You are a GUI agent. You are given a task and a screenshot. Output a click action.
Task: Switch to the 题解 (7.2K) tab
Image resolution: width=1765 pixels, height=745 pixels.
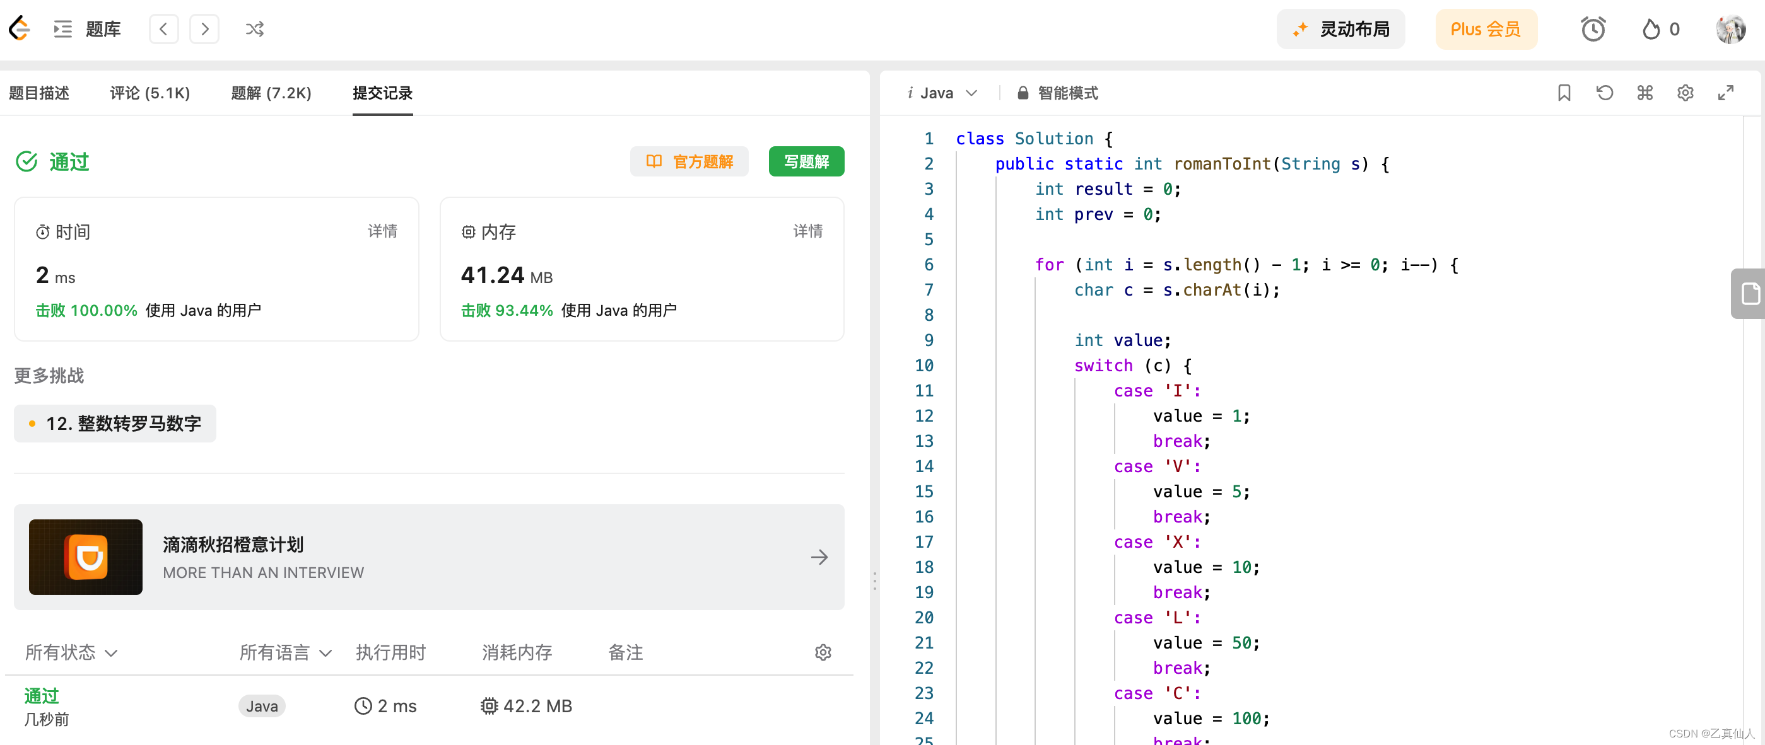(x=271, y=93)
